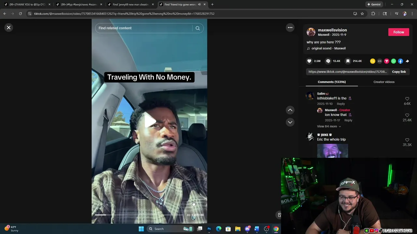Open a new browser tab

(212, 5)
